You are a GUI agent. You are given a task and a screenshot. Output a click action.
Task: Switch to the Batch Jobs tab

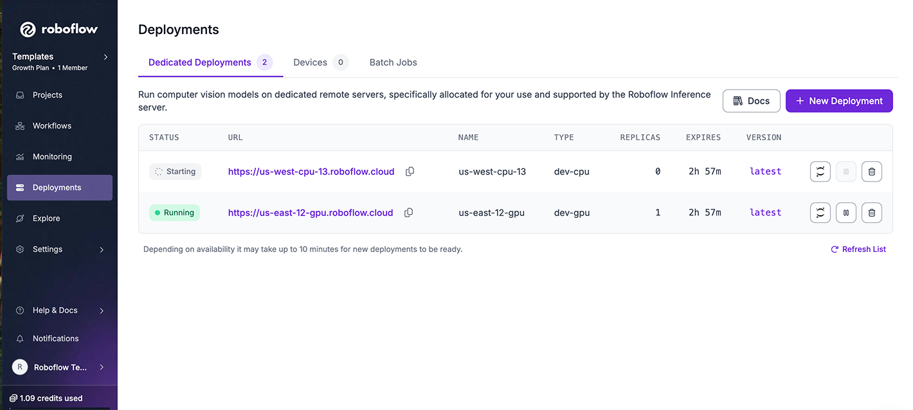point(393,62)
